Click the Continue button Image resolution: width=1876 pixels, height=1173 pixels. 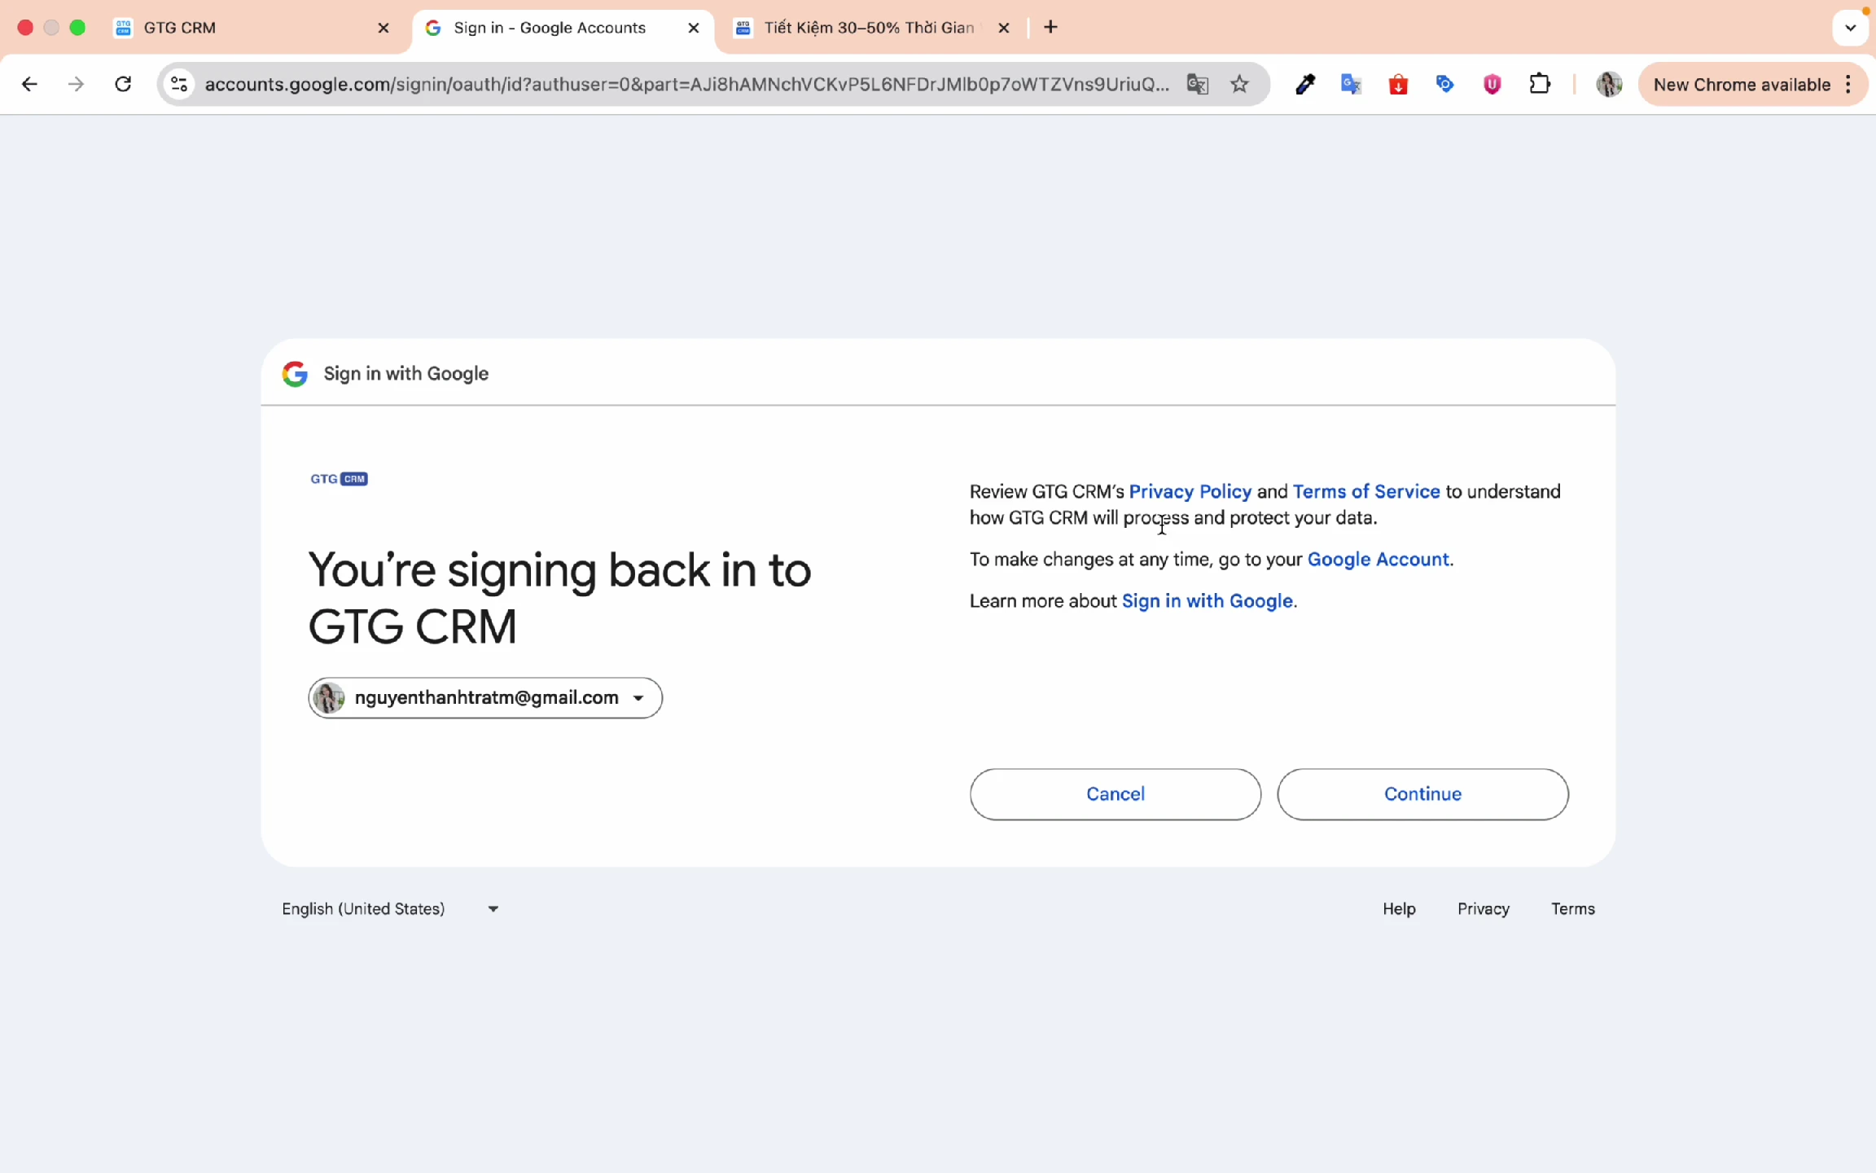(1422, 793)
